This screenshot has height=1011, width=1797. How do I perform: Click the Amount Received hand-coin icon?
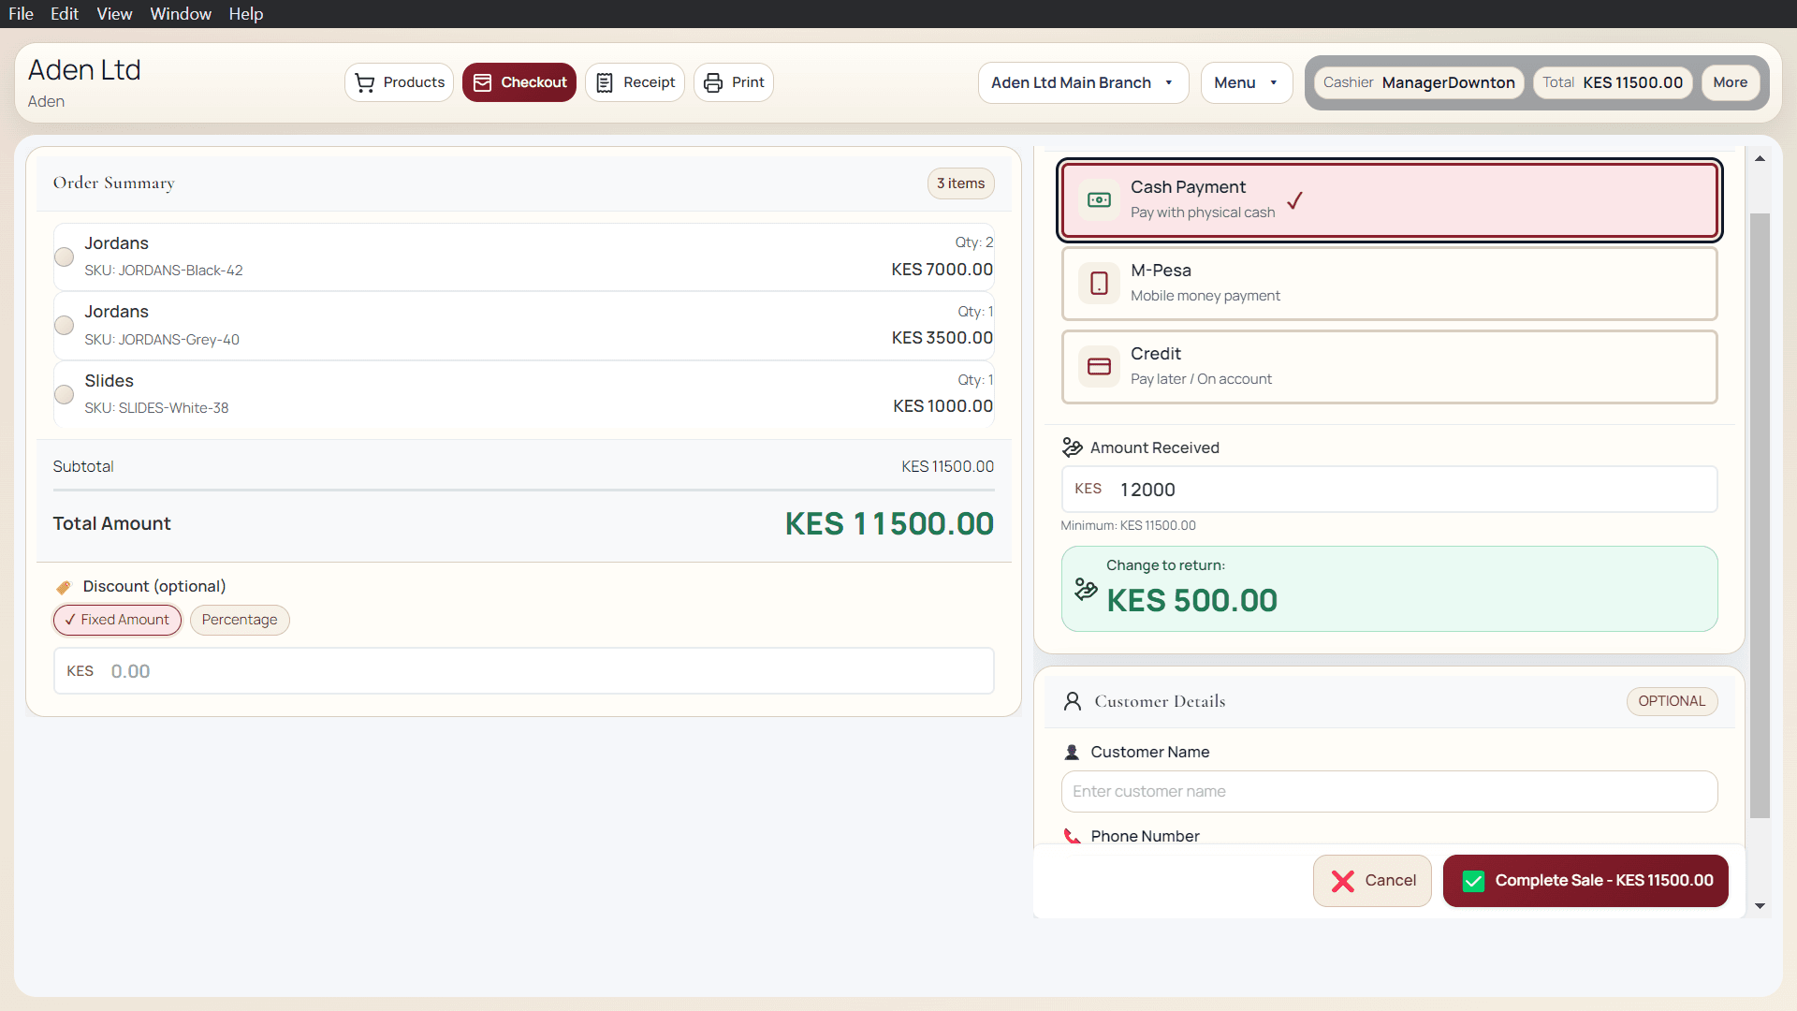[x=1073, y=448]
